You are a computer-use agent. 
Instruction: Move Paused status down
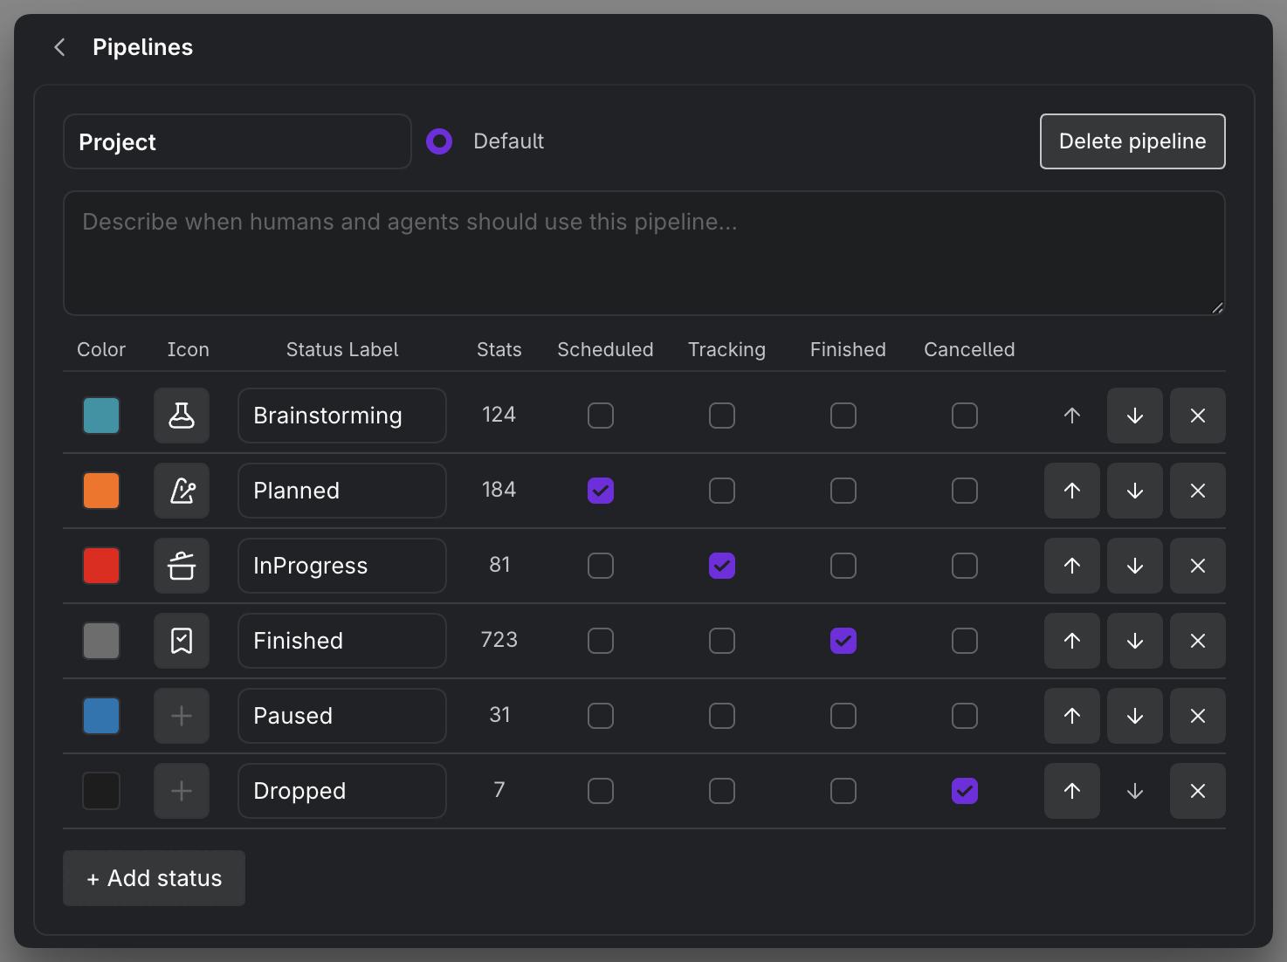point(1135,716)
